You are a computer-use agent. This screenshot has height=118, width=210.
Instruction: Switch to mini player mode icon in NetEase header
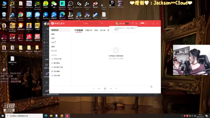tap(146, 23)
